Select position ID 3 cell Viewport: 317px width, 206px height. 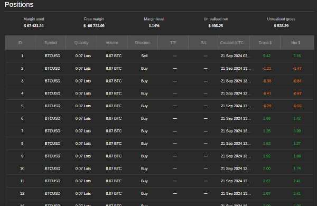pos(22,81)
